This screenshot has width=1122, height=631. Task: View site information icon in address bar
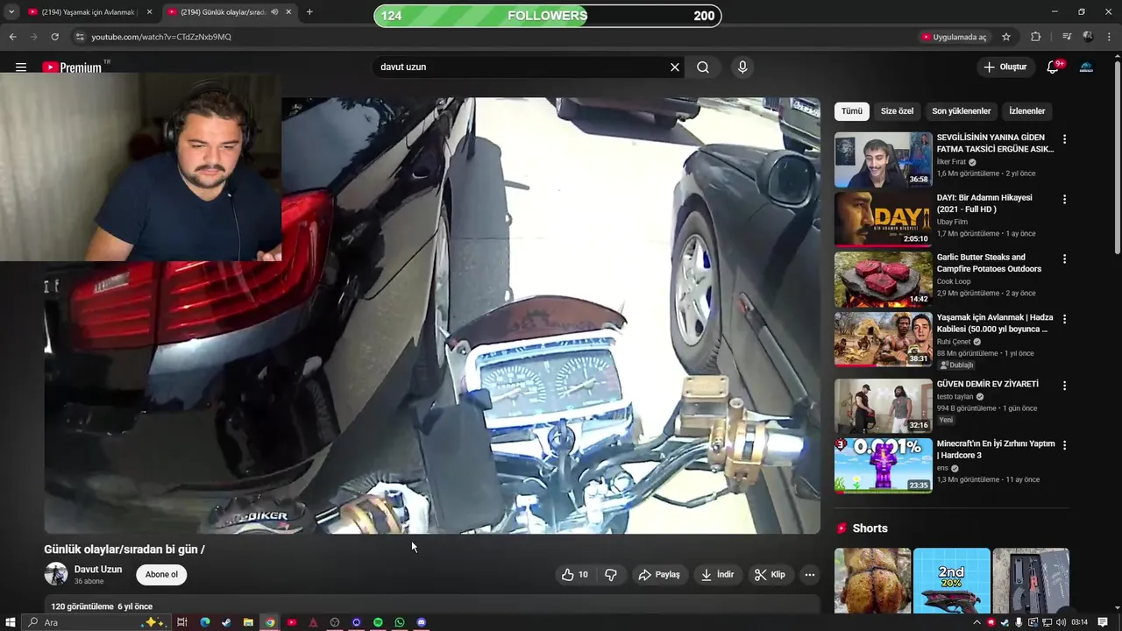pos(79,37)
